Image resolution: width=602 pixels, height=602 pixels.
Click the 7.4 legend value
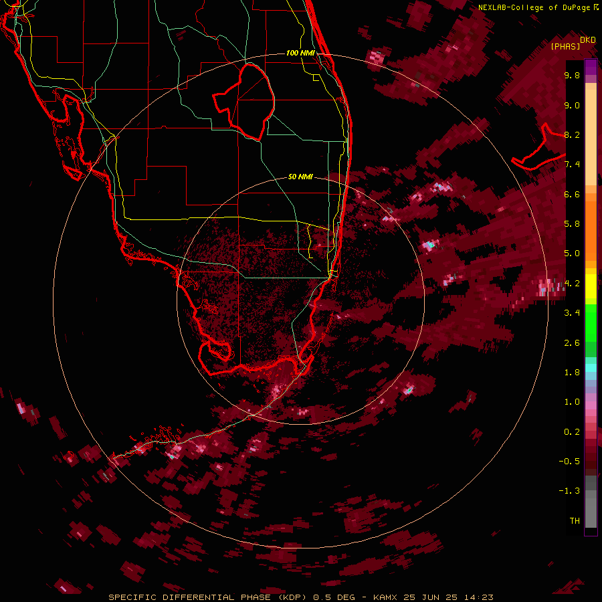pos(572,165)
